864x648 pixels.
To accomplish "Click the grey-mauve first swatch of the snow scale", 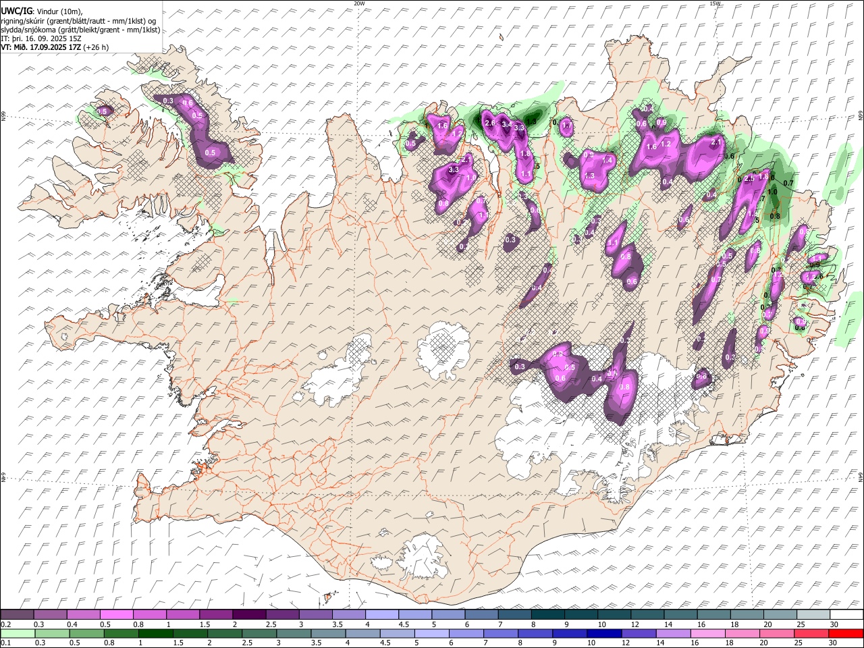I will pos(17,614).
